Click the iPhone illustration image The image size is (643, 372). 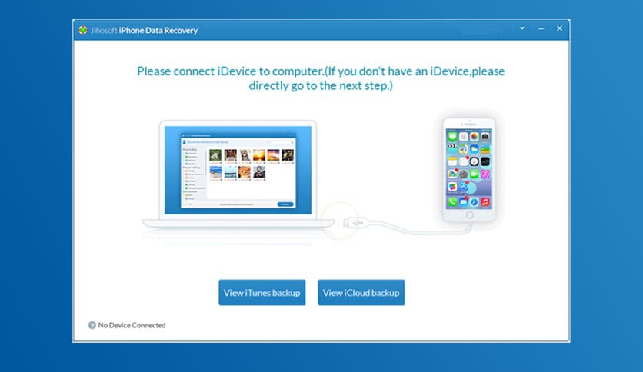pyautogui.click(x=469, y=170)
